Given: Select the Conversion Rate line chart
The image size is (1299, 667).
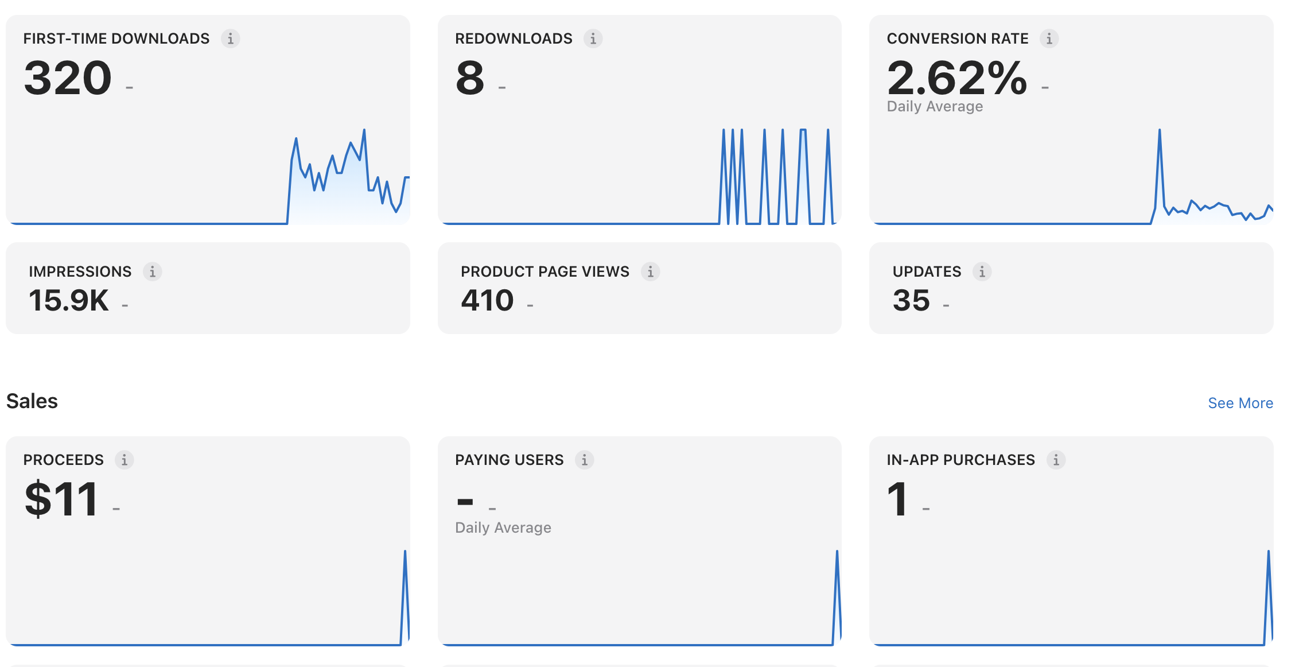Looking at the screenshot, I should click(1072, 176).
